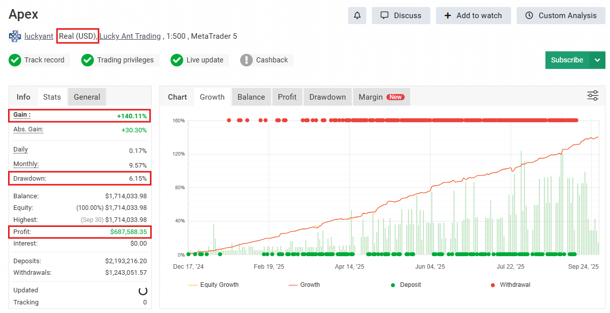Click the Track record label
610x313 pixels.
[x=44, y=60]
